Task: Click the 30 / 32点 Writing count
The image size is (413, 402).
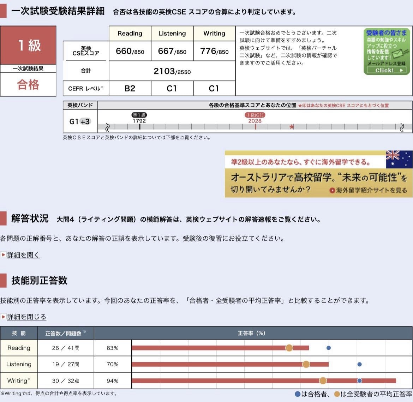Action: click(x=66, y=381)
